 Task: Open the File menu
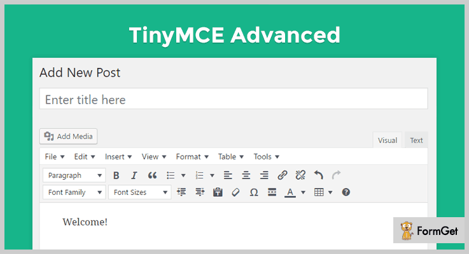click(55, 157)
